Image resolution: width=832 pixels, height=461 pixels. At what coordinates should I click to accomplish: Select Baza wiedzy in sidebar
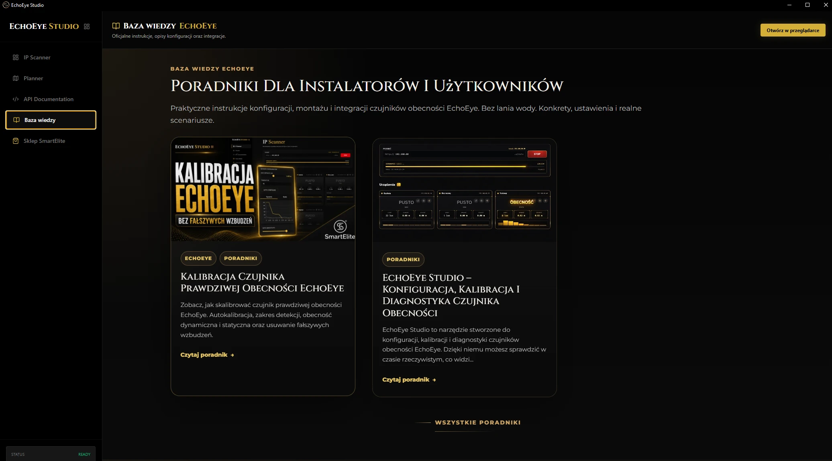[51, 120]
